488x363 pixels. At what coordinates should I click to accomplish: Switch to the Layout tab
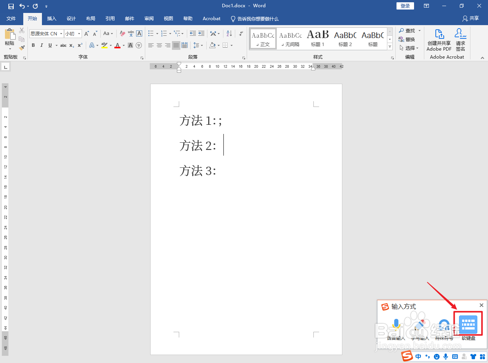90,18
